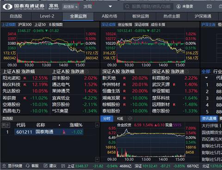Open the dropdown caret next to 发现
Screen dimensions: 222x170
(x=110, y=6)
